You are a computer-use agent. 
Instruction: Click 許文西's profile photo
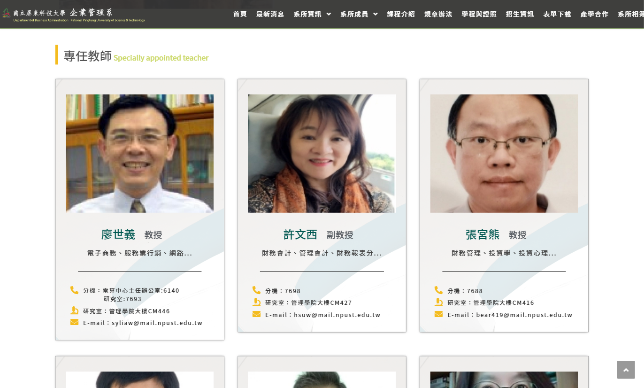click(x=322, y=154)
